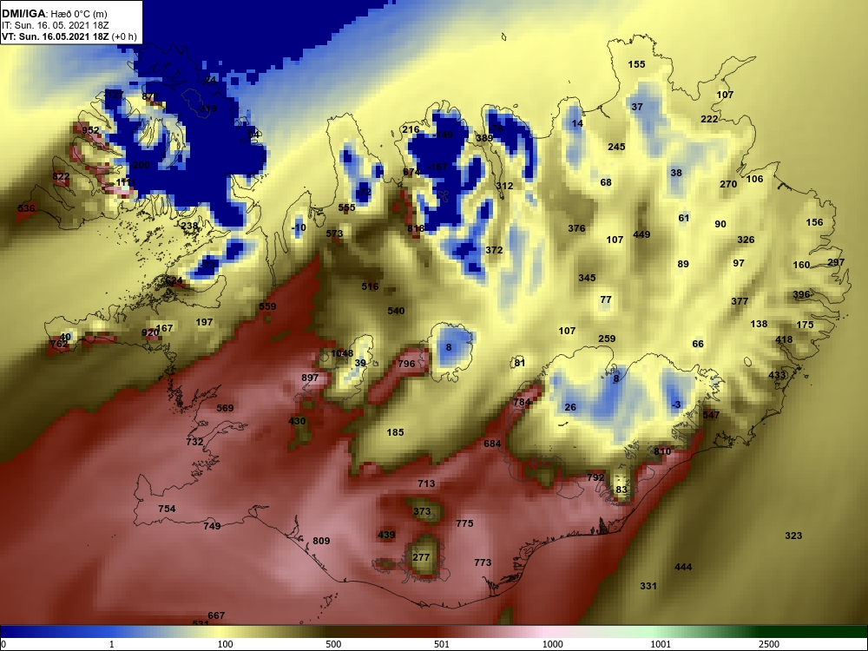The image size is (868, 651).
Task: Click the map value 796
Action: [x=406, y=364]
